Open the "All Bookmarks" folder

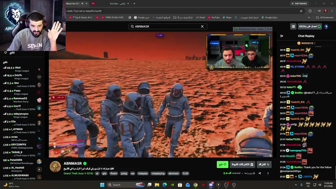pos(325,18)
